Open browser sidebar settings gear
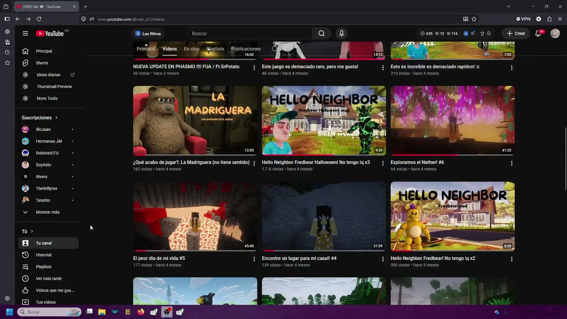Viewport: 567px width, 319px height. (x=7, y=299)
